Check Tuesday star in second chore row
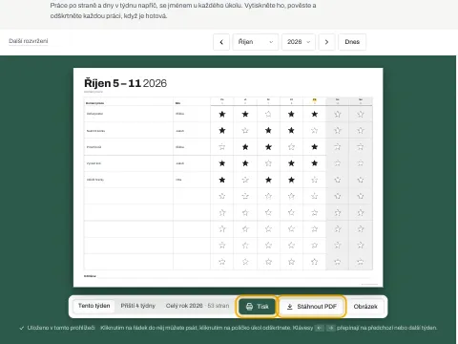Viewport: 458px width, 344px height. click(245, 130)
